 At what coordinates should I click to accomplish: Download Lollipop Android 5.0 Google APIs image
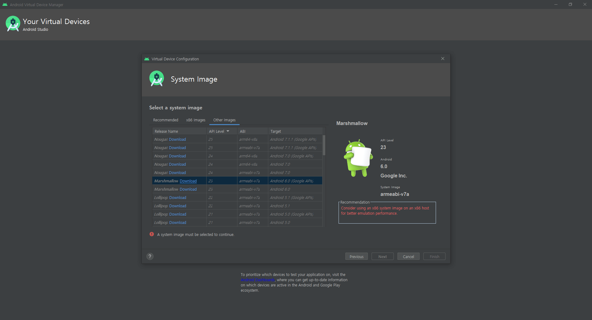[x=178, y=214]
